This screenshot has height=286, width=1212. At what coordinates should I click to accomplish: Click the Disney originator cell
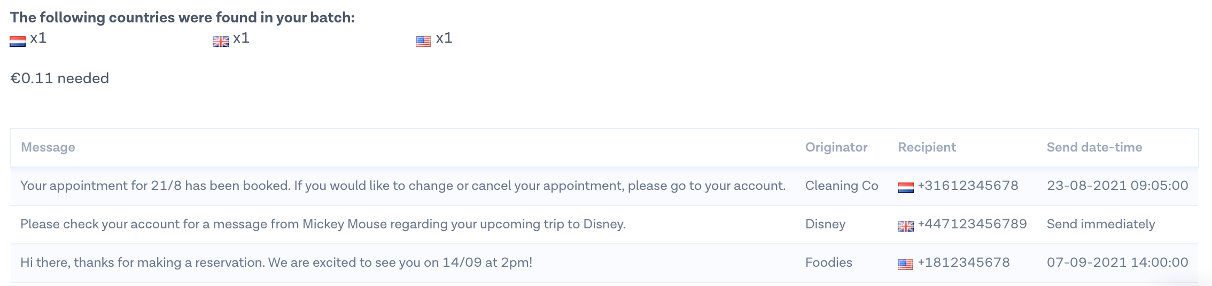(x=825, y=224)
